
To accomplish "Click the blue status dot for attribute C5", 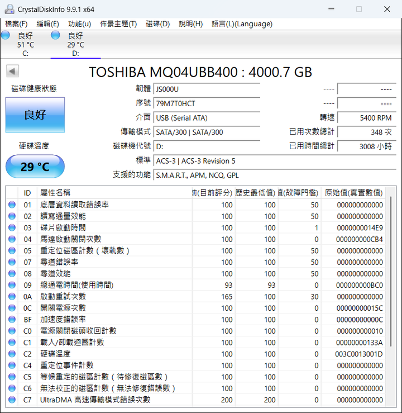I will (x=12, y=377).
